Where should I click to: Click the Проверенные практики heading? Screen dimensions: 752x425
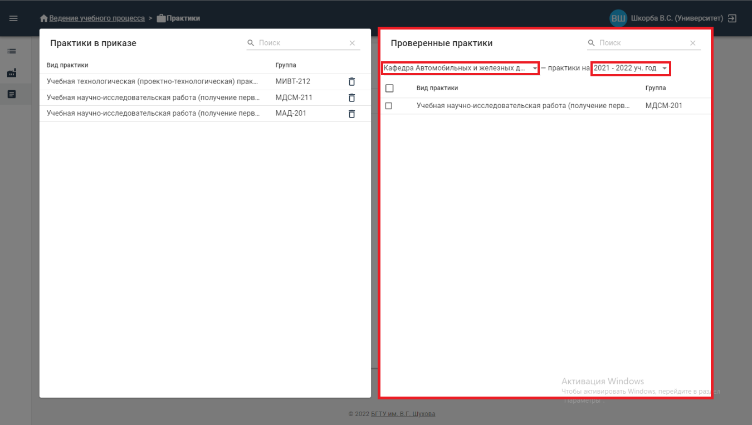click(x=442, y=43)
